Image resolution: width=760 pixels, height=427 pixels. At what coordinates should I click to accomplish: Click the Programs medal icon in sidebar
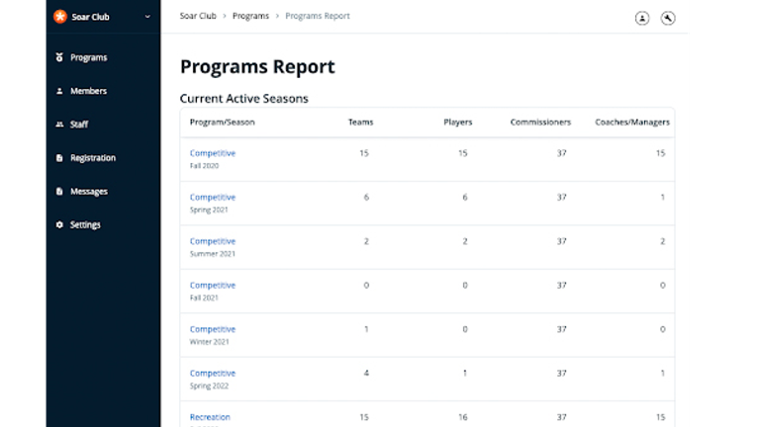point(59,58)
